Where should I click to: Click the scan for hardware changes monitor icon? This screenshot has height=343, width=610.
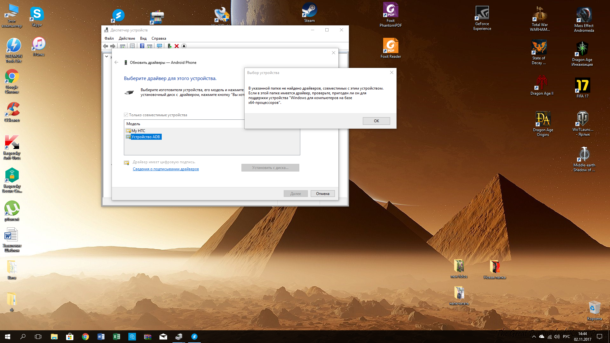click(159, 46)
